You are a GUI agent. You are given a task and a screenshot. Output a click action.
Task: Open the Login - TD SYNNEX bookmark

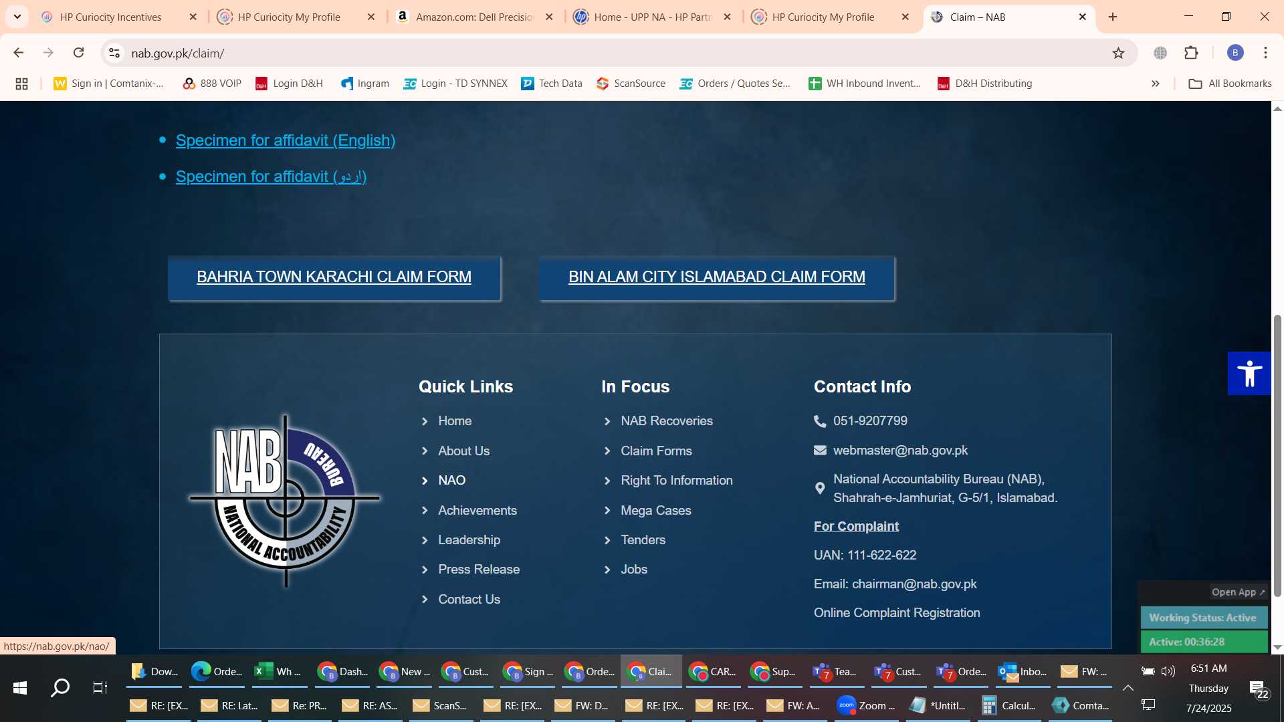click(x=455, y=84)
